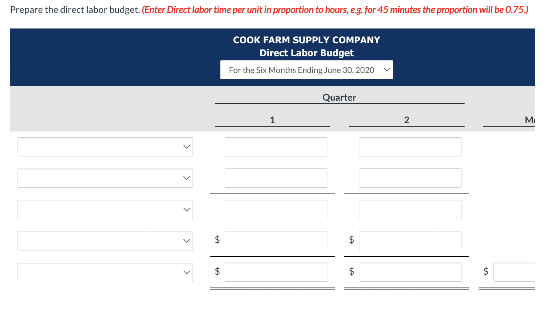Viewport: 548px width, 309px height.
Task: Select Quarter 2 bottom total dollar input
Action: point(410,272)
